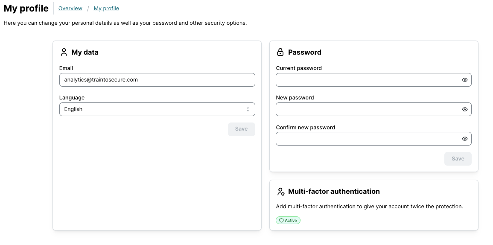Reveal the New password characters
The height and width of the screenshot is (245, 493).
[x=465, y=109]
